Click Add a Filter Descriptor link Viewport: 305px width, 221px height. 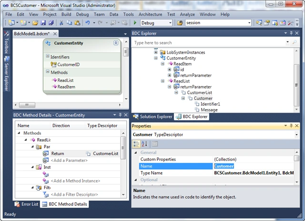point(74,194)
